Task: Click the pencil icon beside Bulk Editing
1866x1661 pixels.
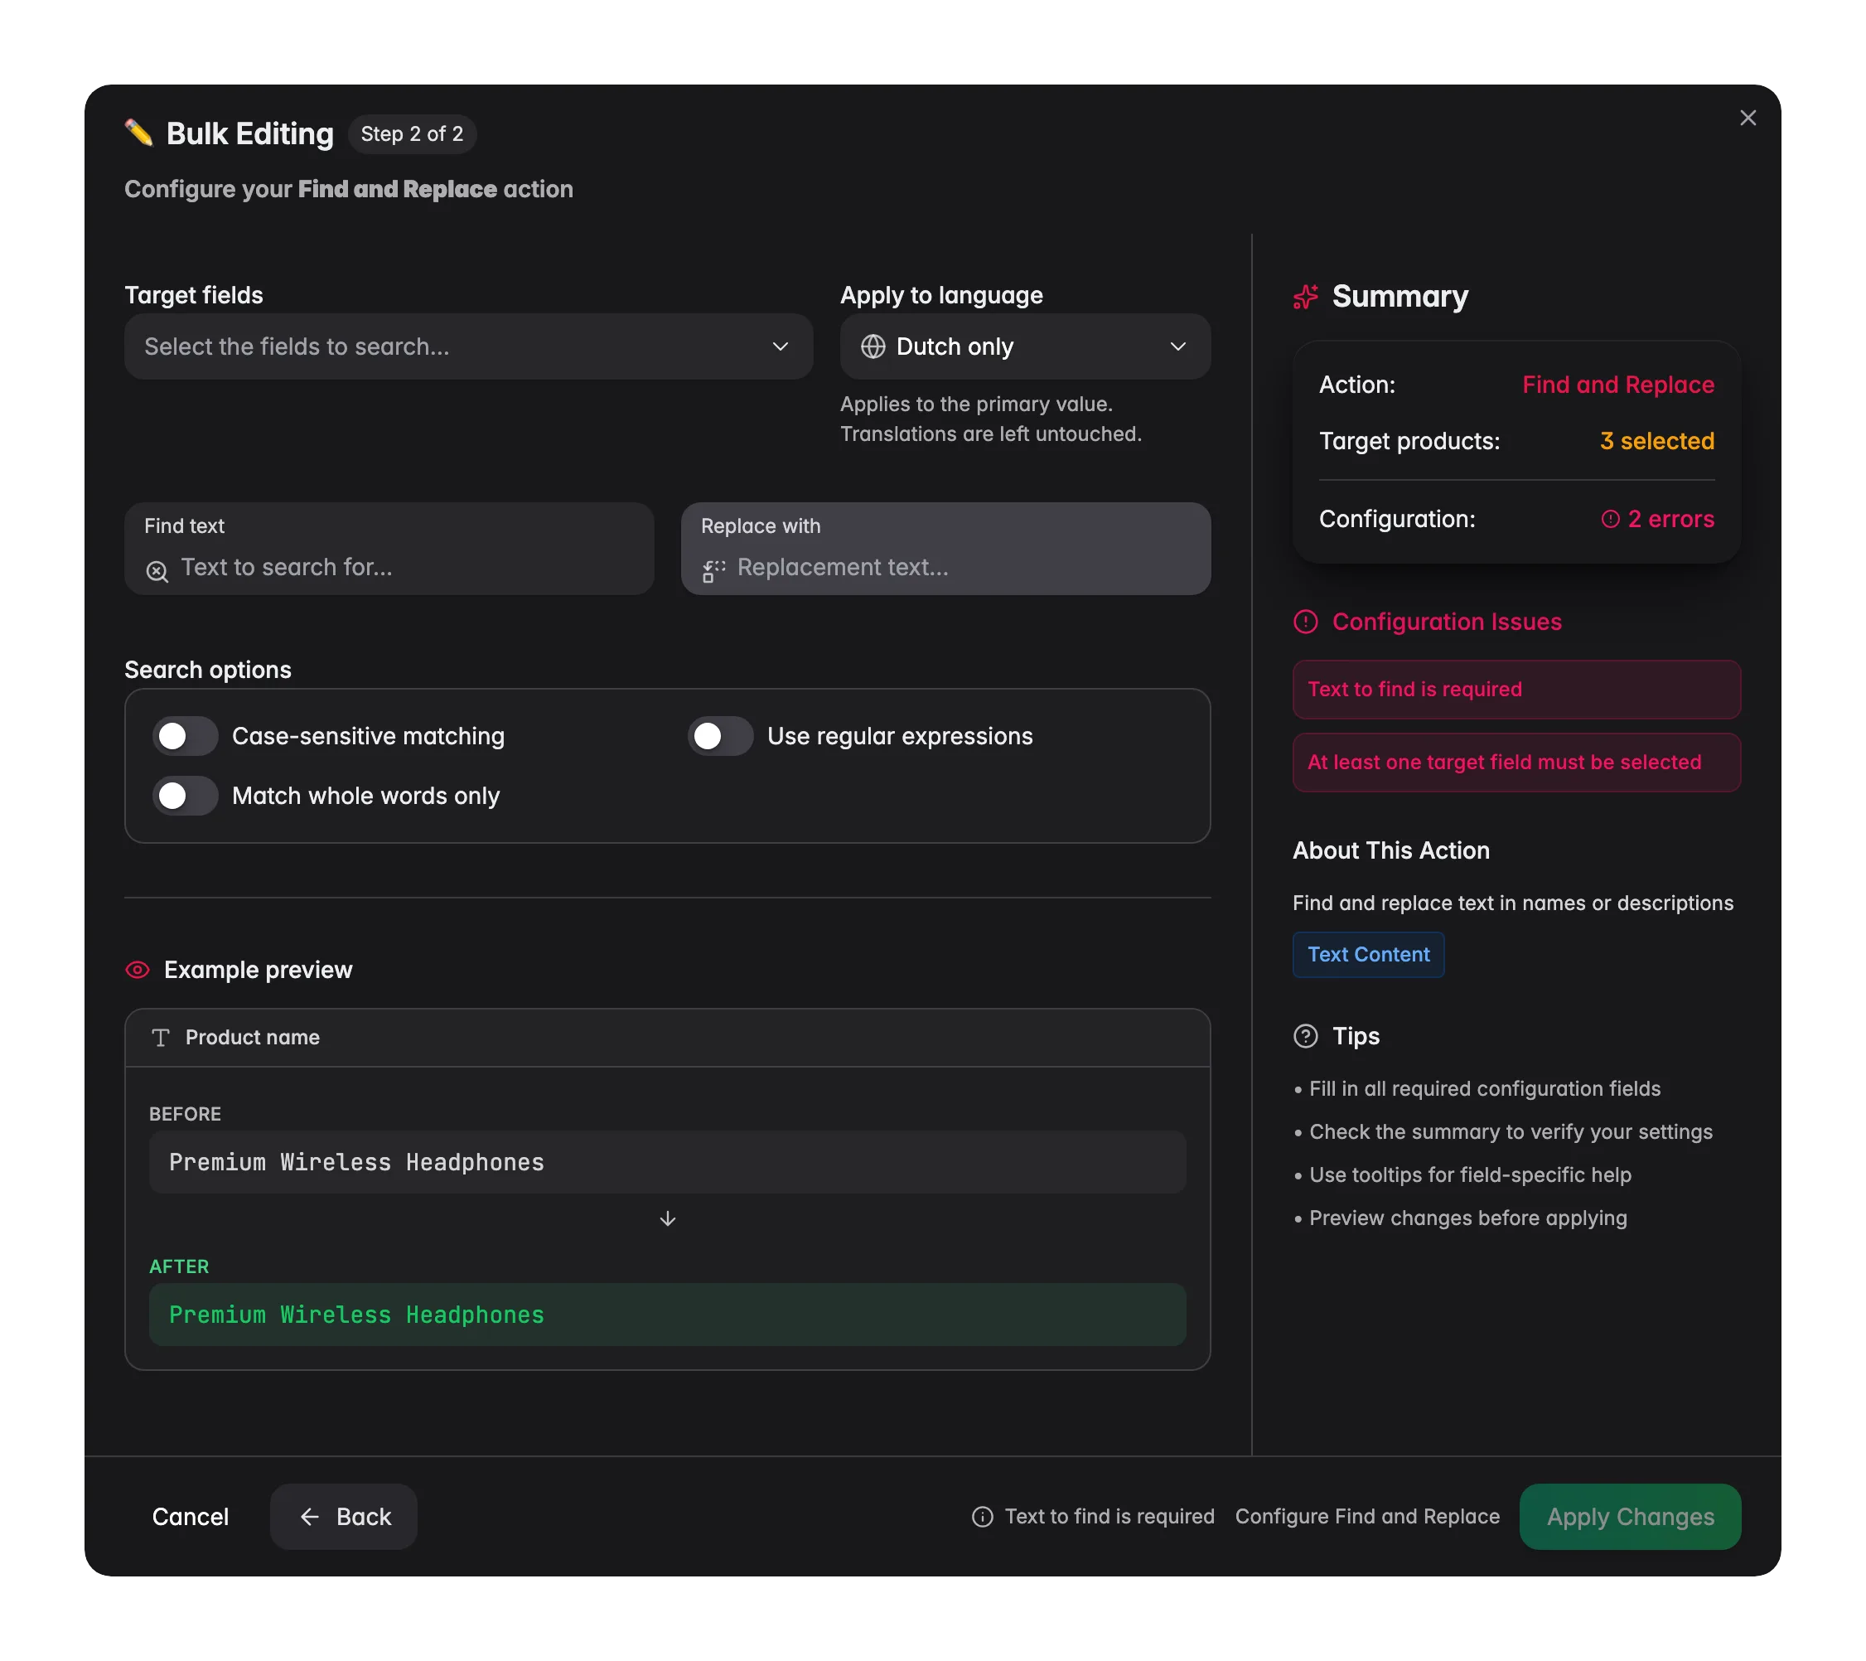Action: point(138,133)
